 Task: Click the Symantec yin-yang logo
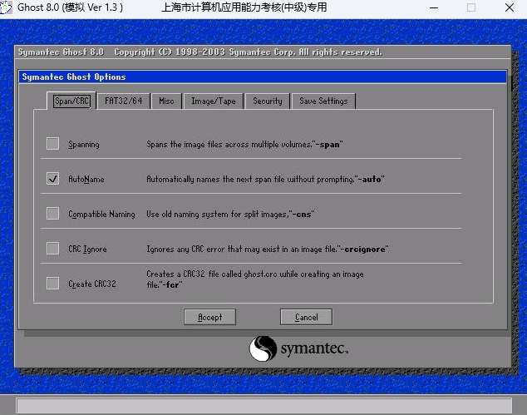click(x=263, y=348)
